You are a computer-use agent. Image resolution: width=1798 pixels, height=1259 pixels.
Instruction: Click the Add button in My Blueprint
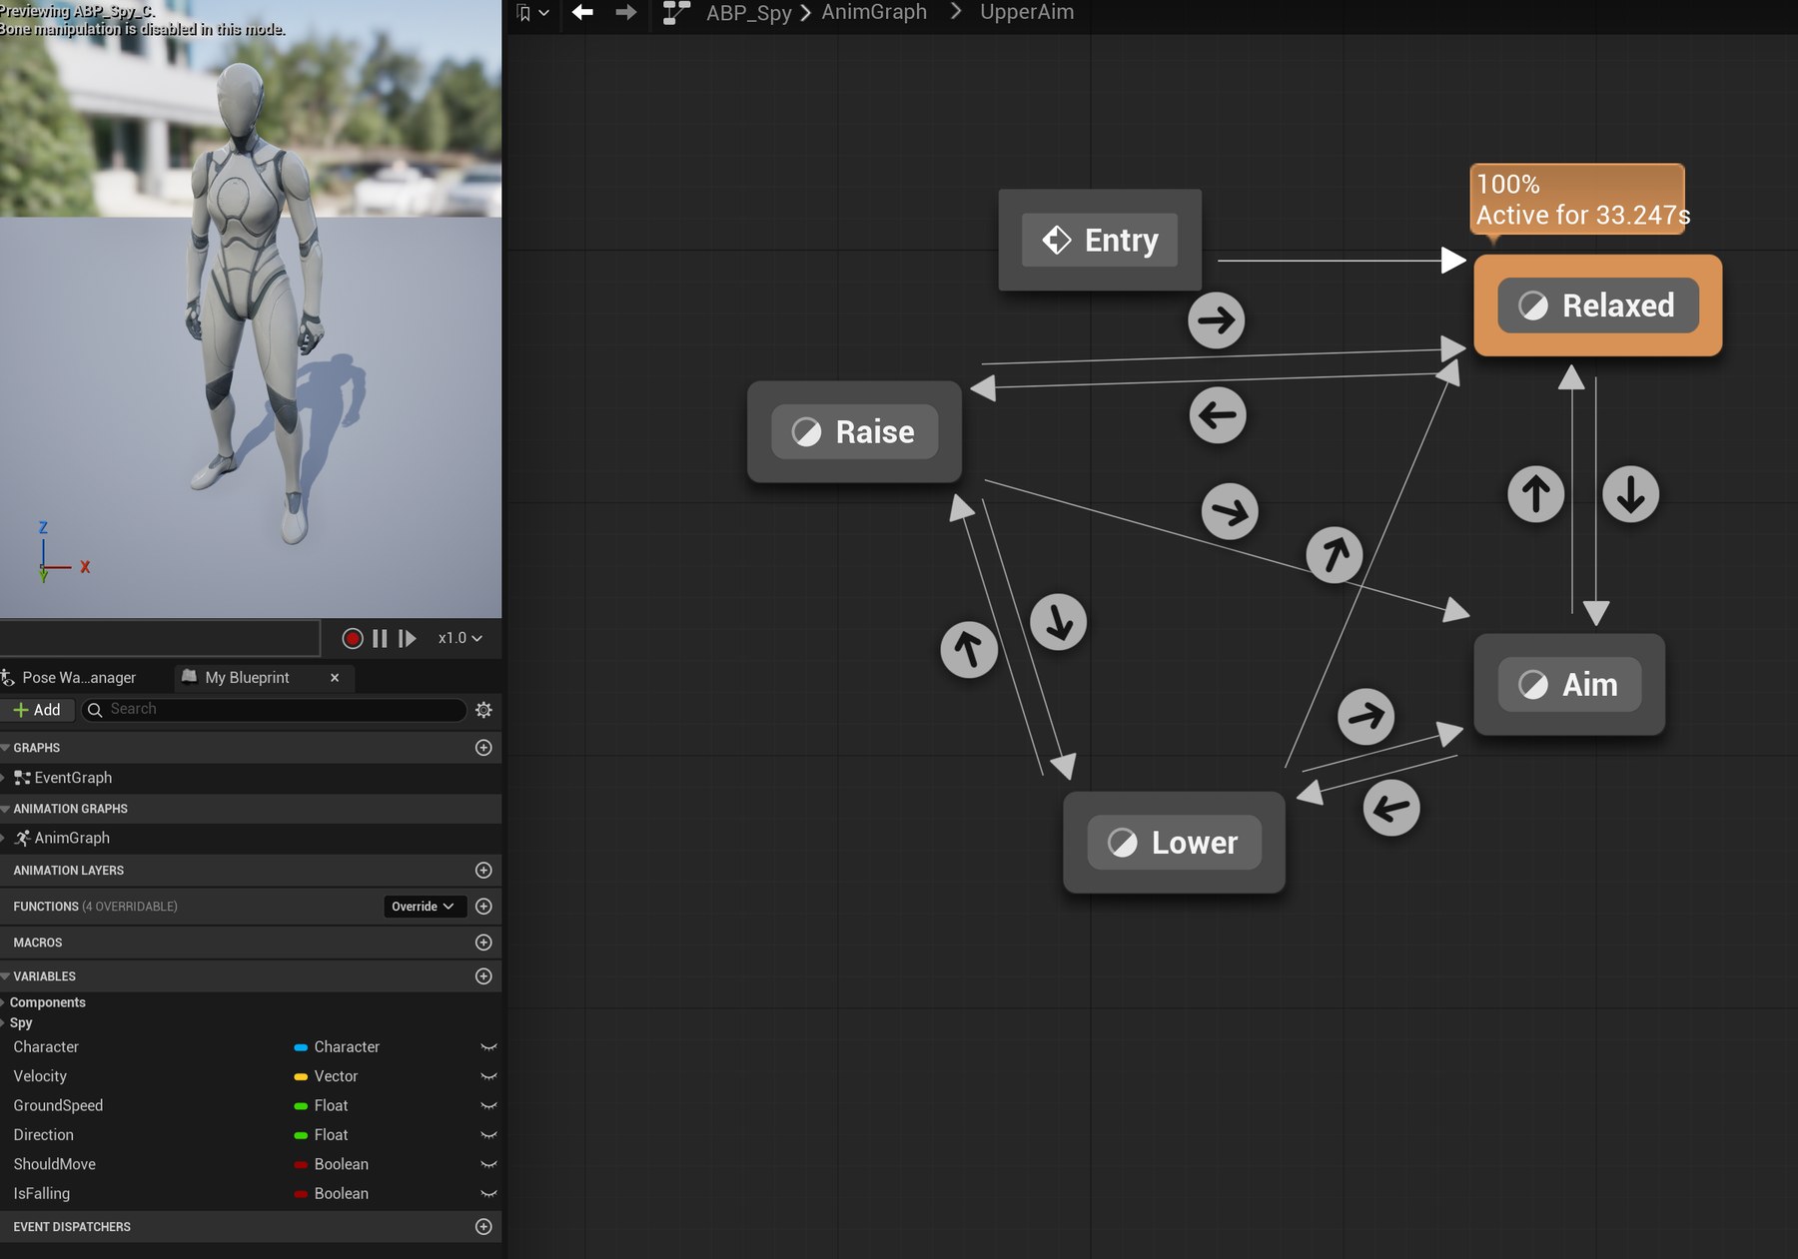click(x=37, y=710)
